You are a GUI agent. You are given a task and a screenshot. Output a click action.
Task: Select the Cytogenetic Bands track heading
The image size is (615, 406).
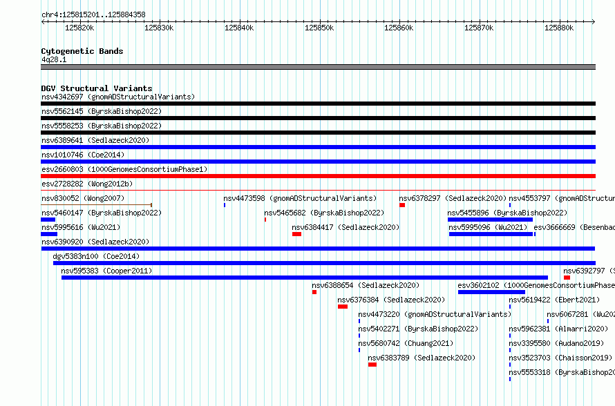(82, 51)
